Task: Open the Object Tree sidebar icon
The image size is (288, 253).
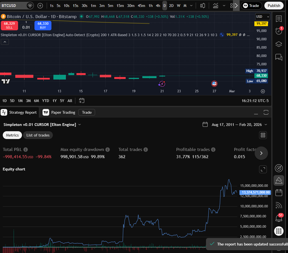Action: (279, 44)
